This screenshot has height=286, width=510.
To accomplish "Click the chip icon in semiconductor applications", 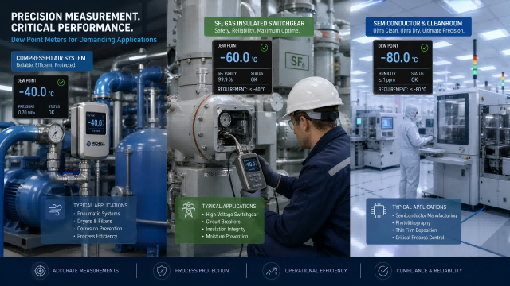I will (x=379, y=211).
